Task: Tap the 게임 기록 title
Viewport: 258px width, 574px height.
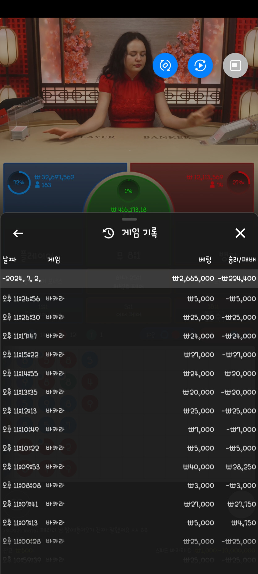Action: pyautogui.click(x=139, y=233)
